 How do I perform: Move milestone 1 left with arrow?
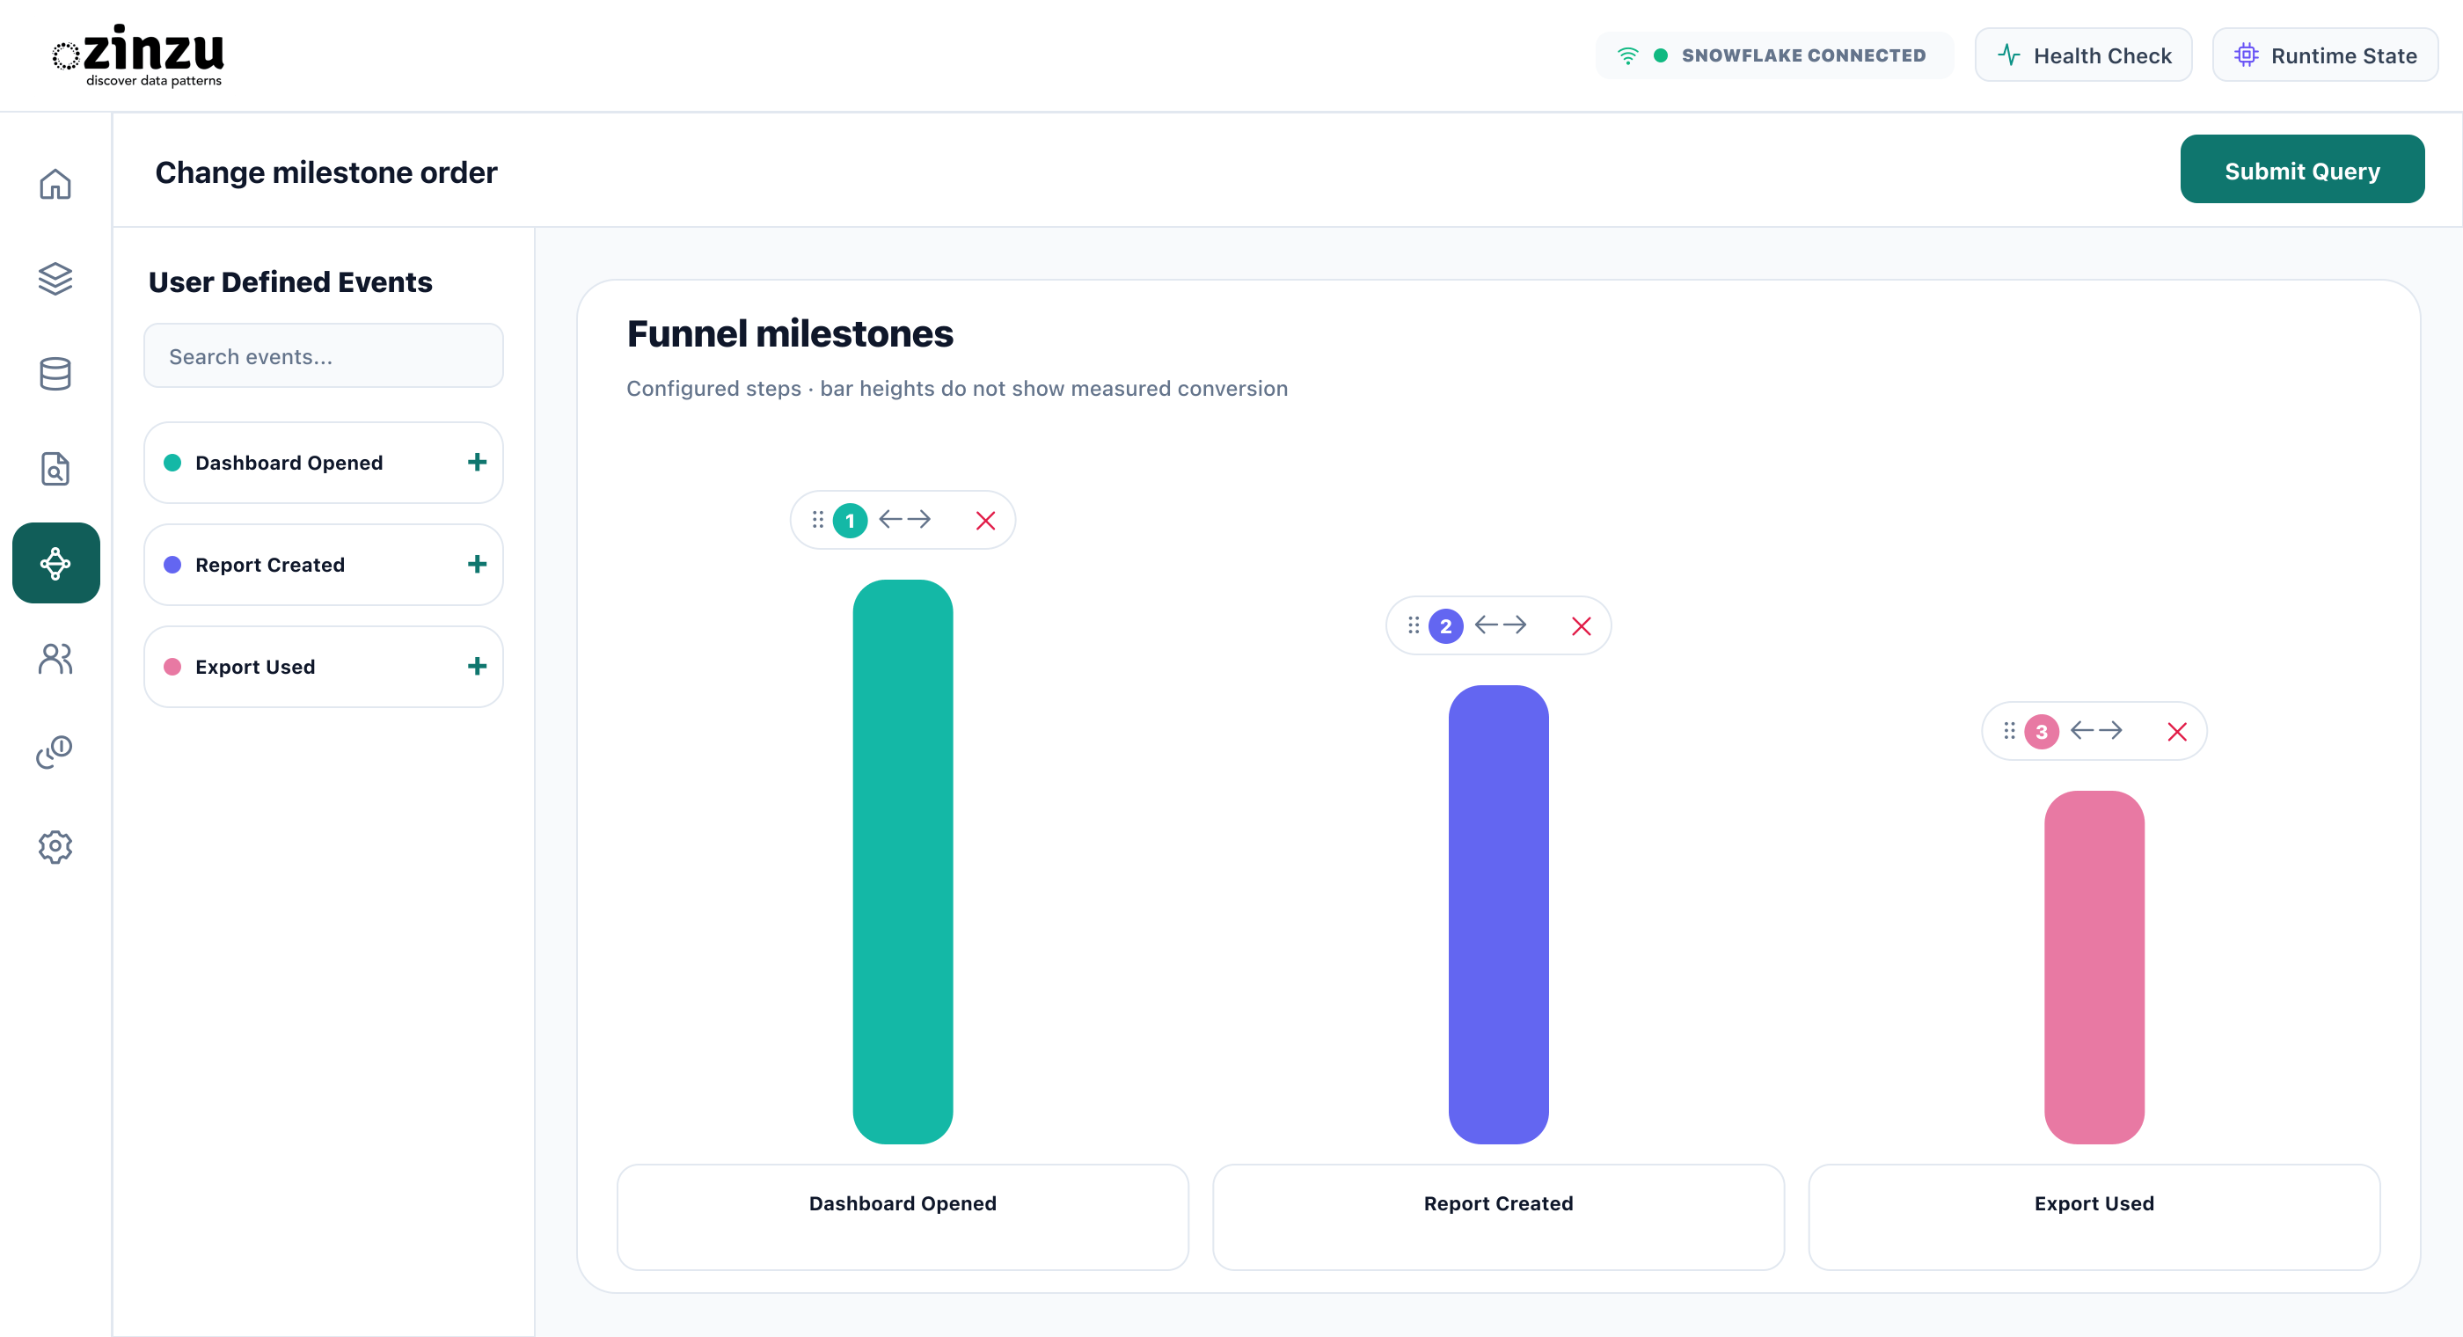(x=890, y=519)
